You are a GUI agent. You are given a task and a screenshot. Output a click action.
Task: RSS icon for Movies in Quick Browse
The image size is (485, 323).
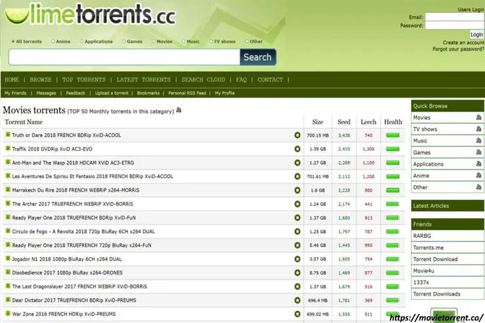coord(479,117)
